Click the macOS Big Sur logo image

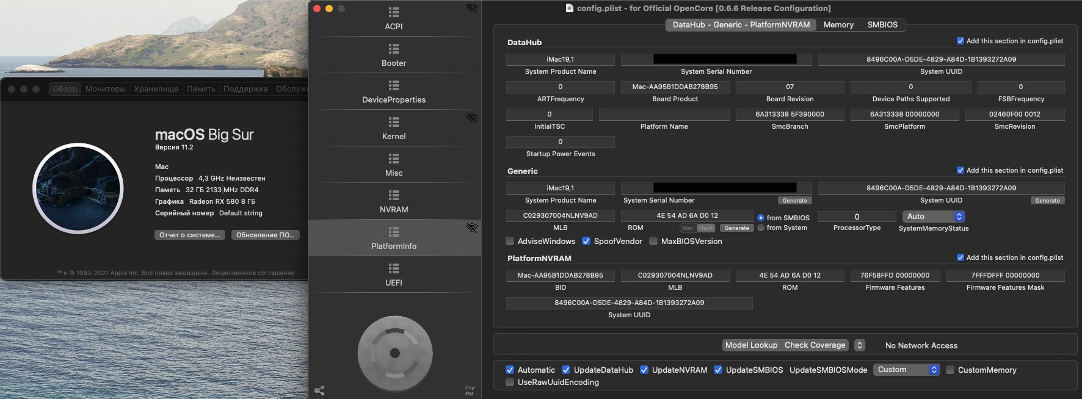coord(78,189)
